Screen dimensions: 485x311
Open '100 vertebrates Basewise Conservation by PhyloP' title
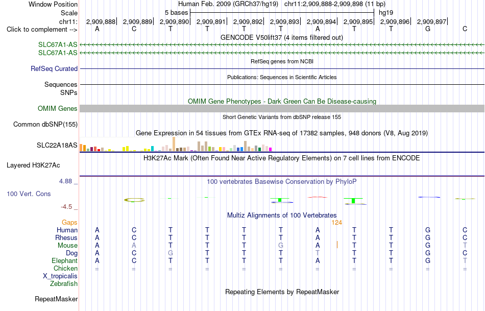click(282, 182)
